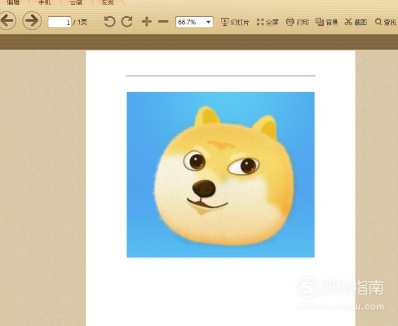This screenshot has width=398, height=326.
Task: Go back with the left arrow button
Action: coord(7,21)
